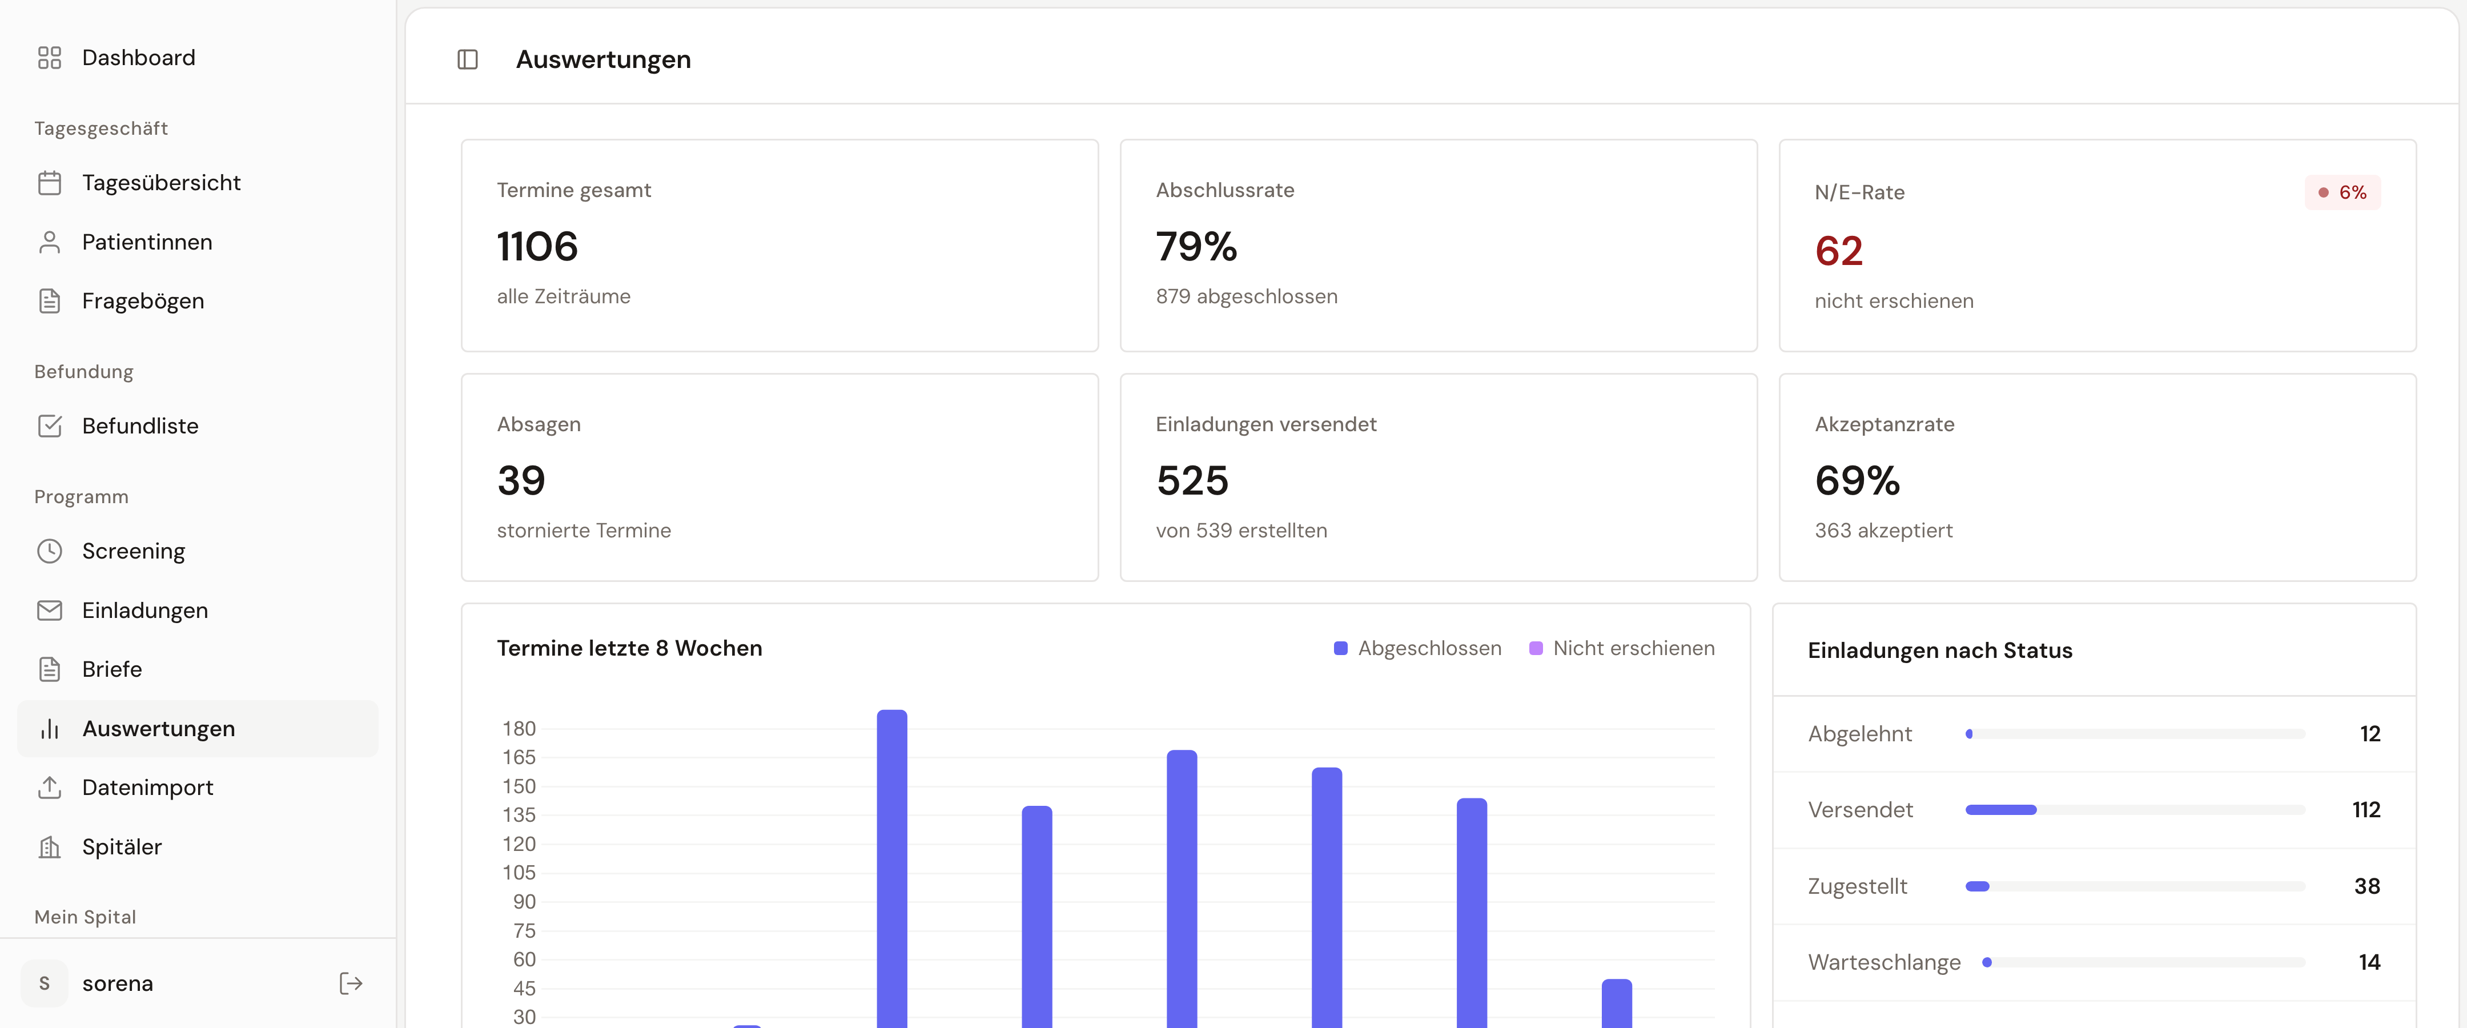Open the Datenimport page
Viewport: 2467px width, 1028px height.
tap(197, 788)
